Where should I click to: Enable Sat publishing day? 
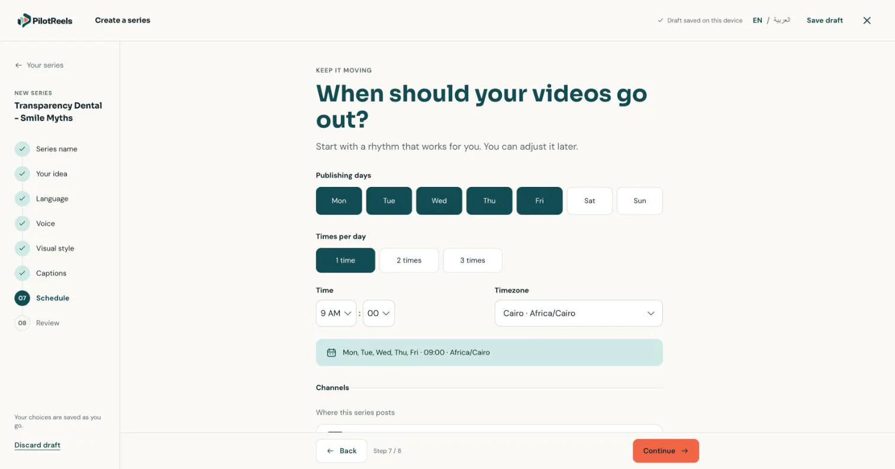590,200
